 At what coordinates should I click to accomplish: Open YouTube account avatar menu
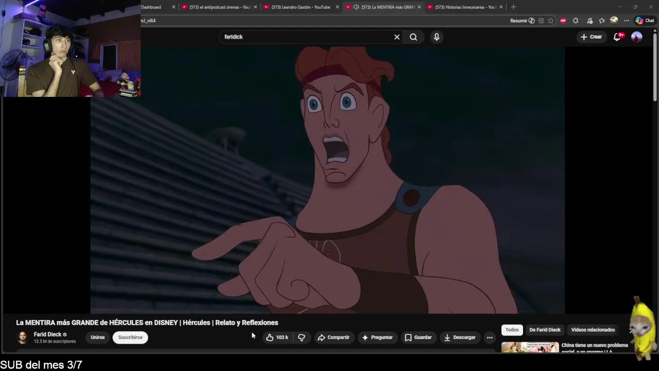point(637,37)
